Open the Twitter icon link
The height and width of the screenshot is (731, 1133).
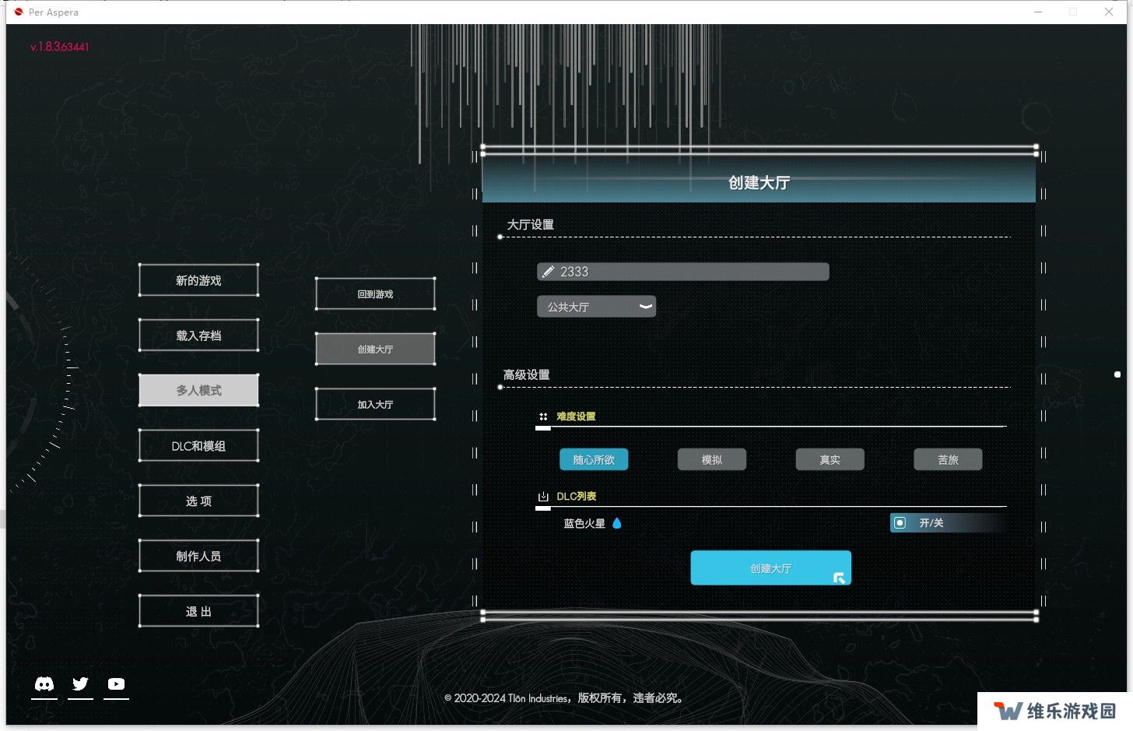click(80, 684)
